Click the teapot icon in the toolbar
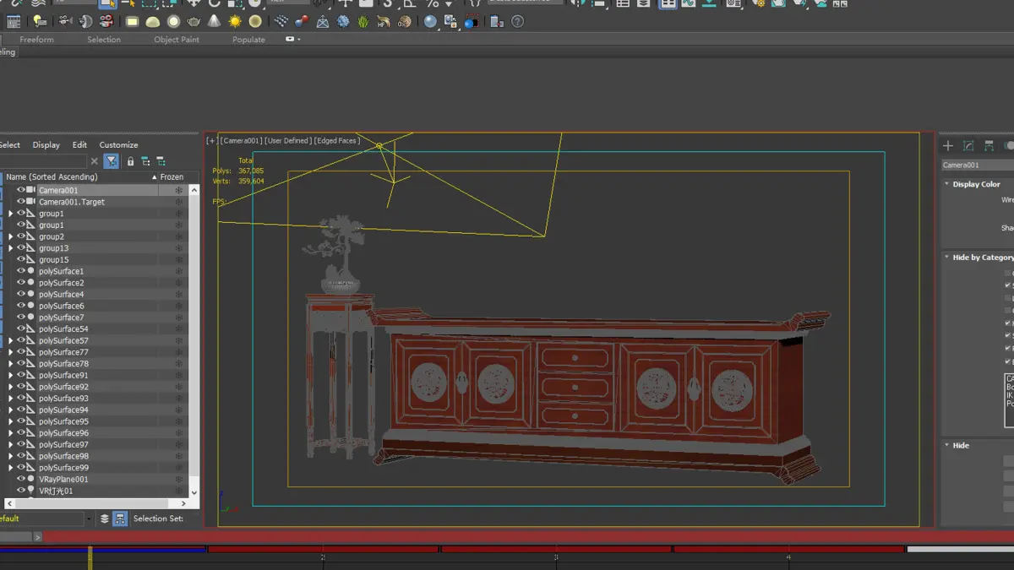Image resolution: width=1014 pixels, height=570 pixels. (x=194, y=21)
